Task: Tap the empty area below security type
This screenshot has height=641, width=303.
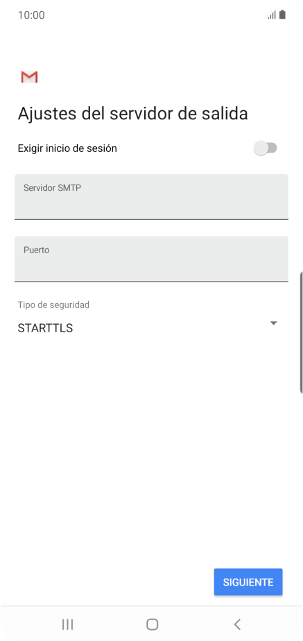Action: point(151,450)
